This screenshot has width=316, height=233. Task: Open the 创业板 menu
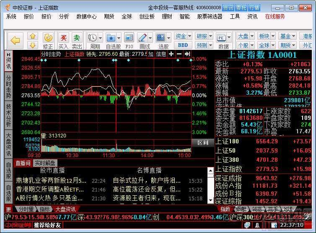147,16
